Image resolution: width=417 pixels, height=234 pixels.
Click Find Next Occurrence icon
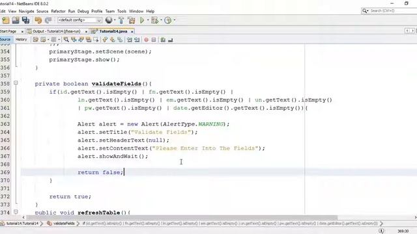[81, 40]
